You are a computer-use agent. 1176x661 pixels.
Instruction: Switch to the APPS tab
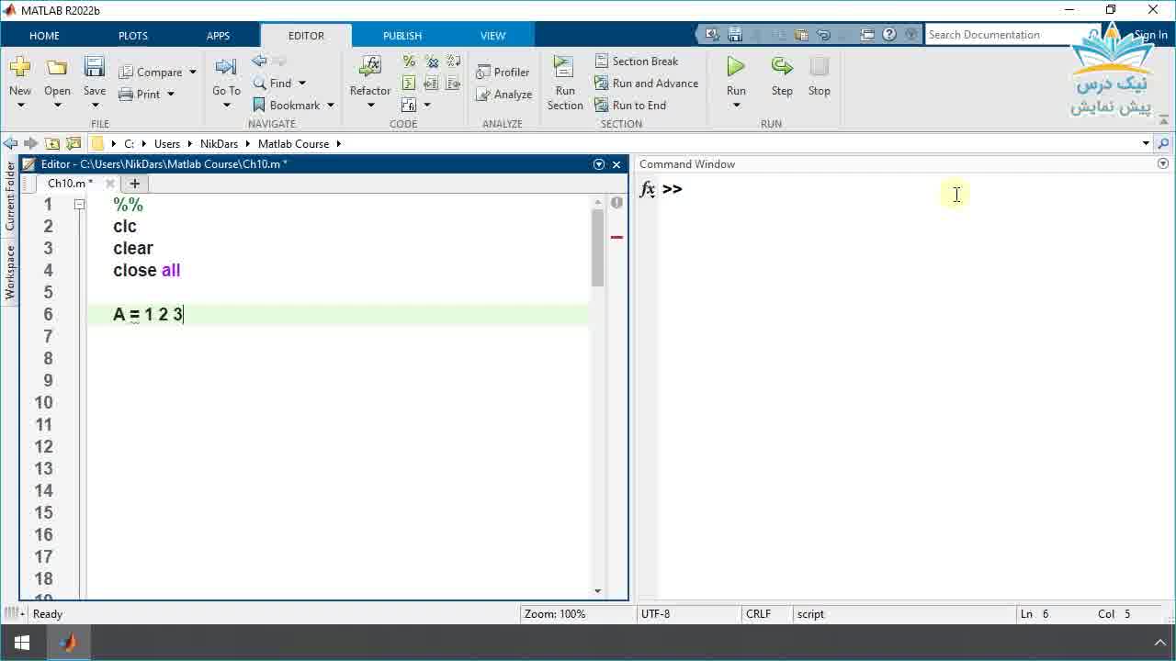[x=219, y=36]
